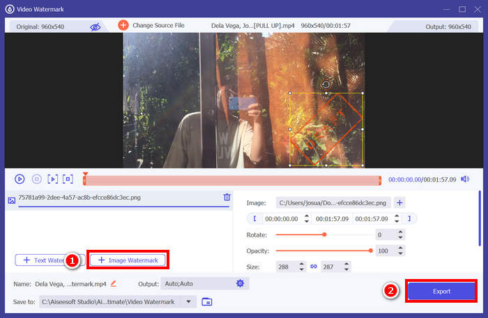488x318 pixels.
Task: Click the Export button
Action: coord(441,291)
